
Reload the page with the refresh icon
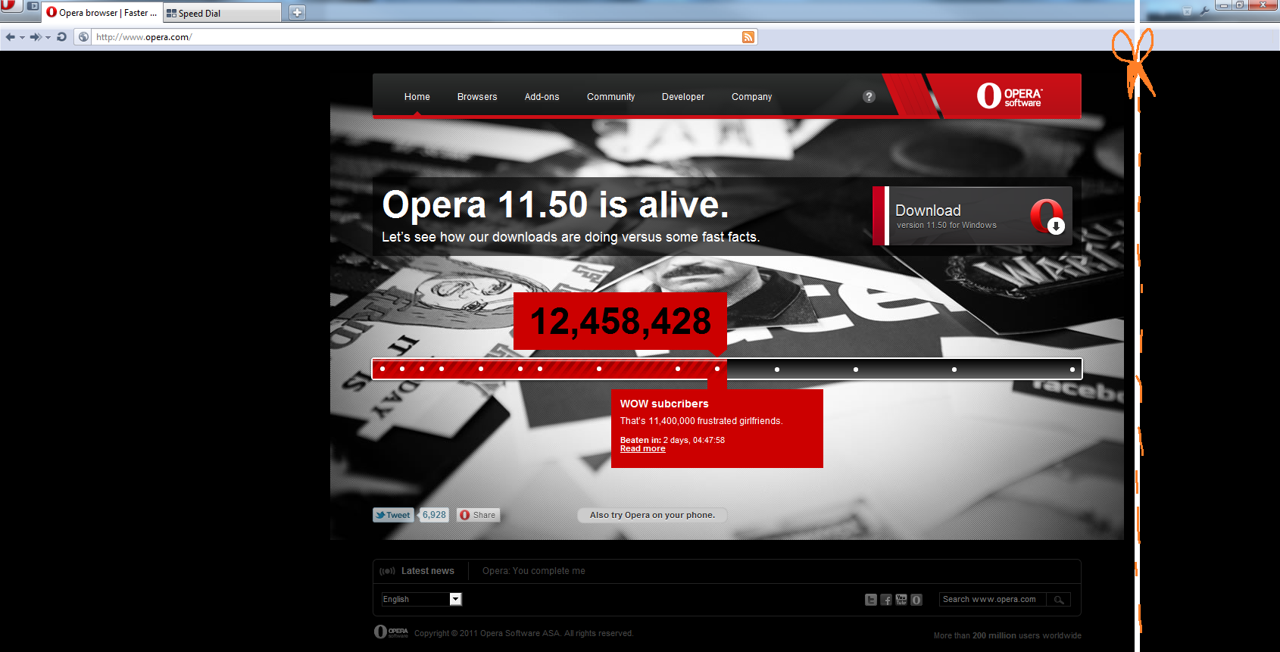pyautogui.click(x=62, y=36)
